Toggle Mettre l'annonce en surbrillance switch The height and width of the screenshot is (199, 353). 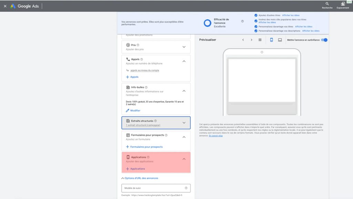click(x=324, y=40)
